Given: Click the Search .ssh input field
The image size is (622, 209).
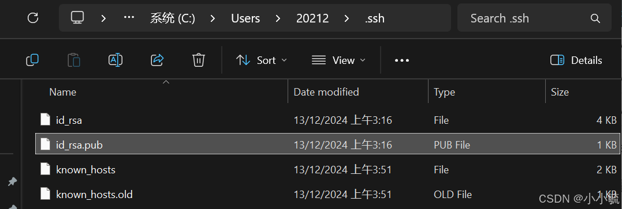Looking at the screenshot, I should point(534,18).
